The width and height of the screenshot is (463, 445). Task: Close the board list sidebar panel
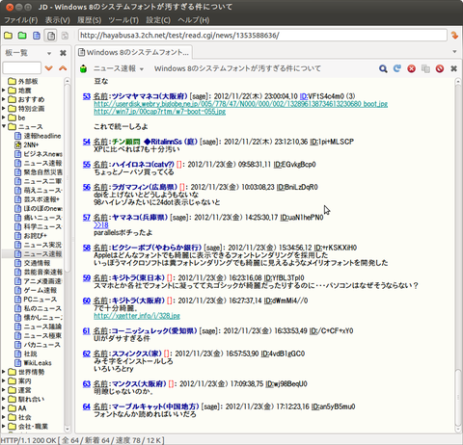coord(63,53)
